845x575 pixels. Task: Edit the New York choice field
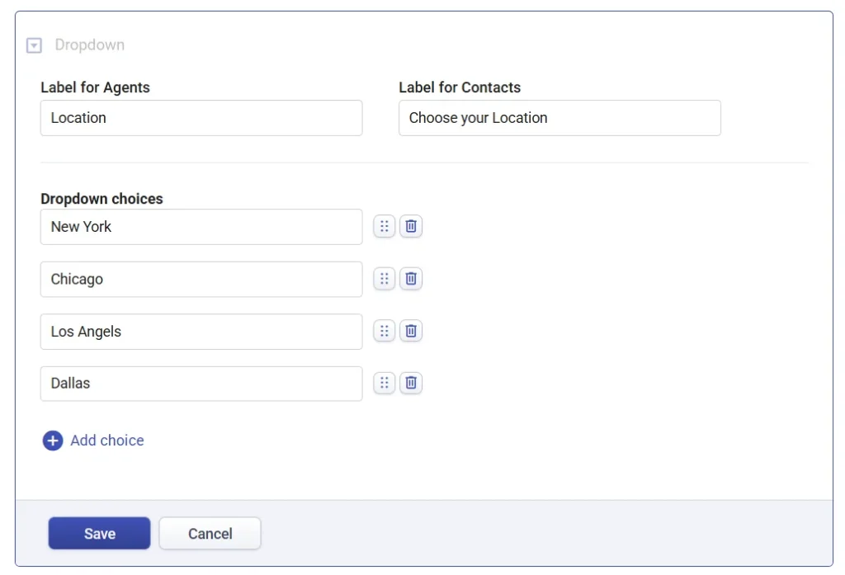pos(201,227)
